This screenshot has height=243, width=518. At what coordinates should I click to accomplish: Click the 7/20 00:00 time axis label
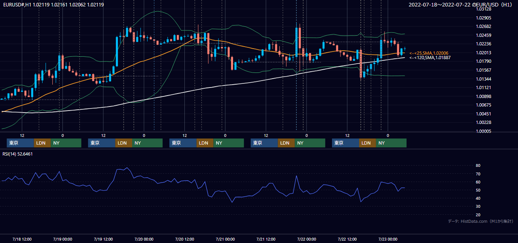144,239
